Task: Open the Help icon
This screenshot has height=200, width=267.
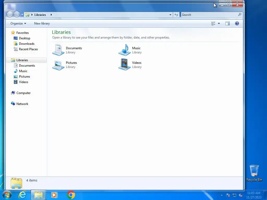Action: tap(237, 23)
